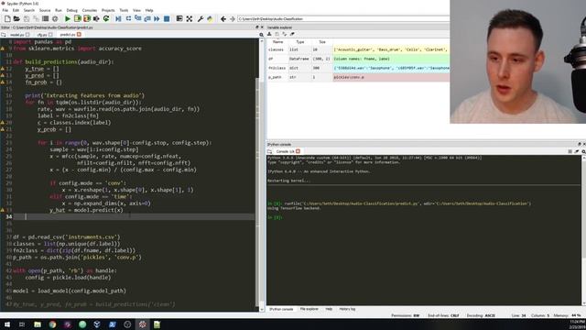
Task: Open the File menu
Action: point(5,10)
